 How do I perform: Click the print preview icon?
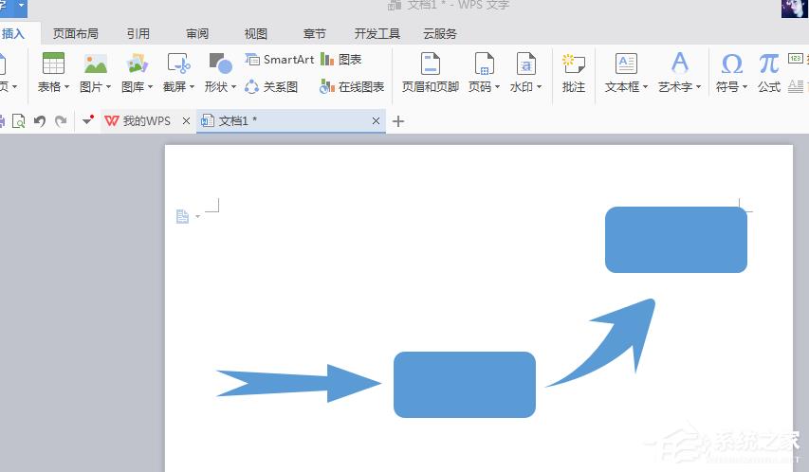[19, 121]
